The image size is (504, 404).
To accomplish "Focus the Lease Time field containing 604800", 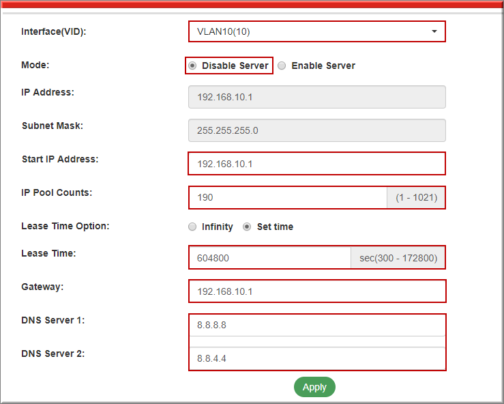I will [269, 258].
